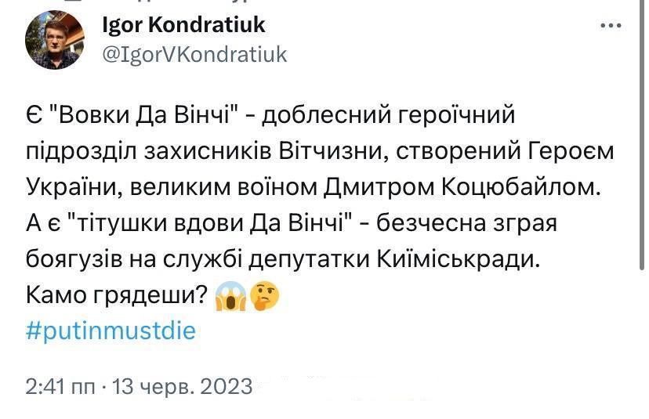
Task: Open the tweet's three-dot more menu
Action: (x=610, y=25)
